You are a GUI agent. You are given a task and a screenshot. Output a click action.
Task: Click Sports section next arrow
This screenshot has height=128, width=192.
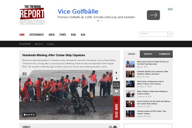(x=115, y=127)
